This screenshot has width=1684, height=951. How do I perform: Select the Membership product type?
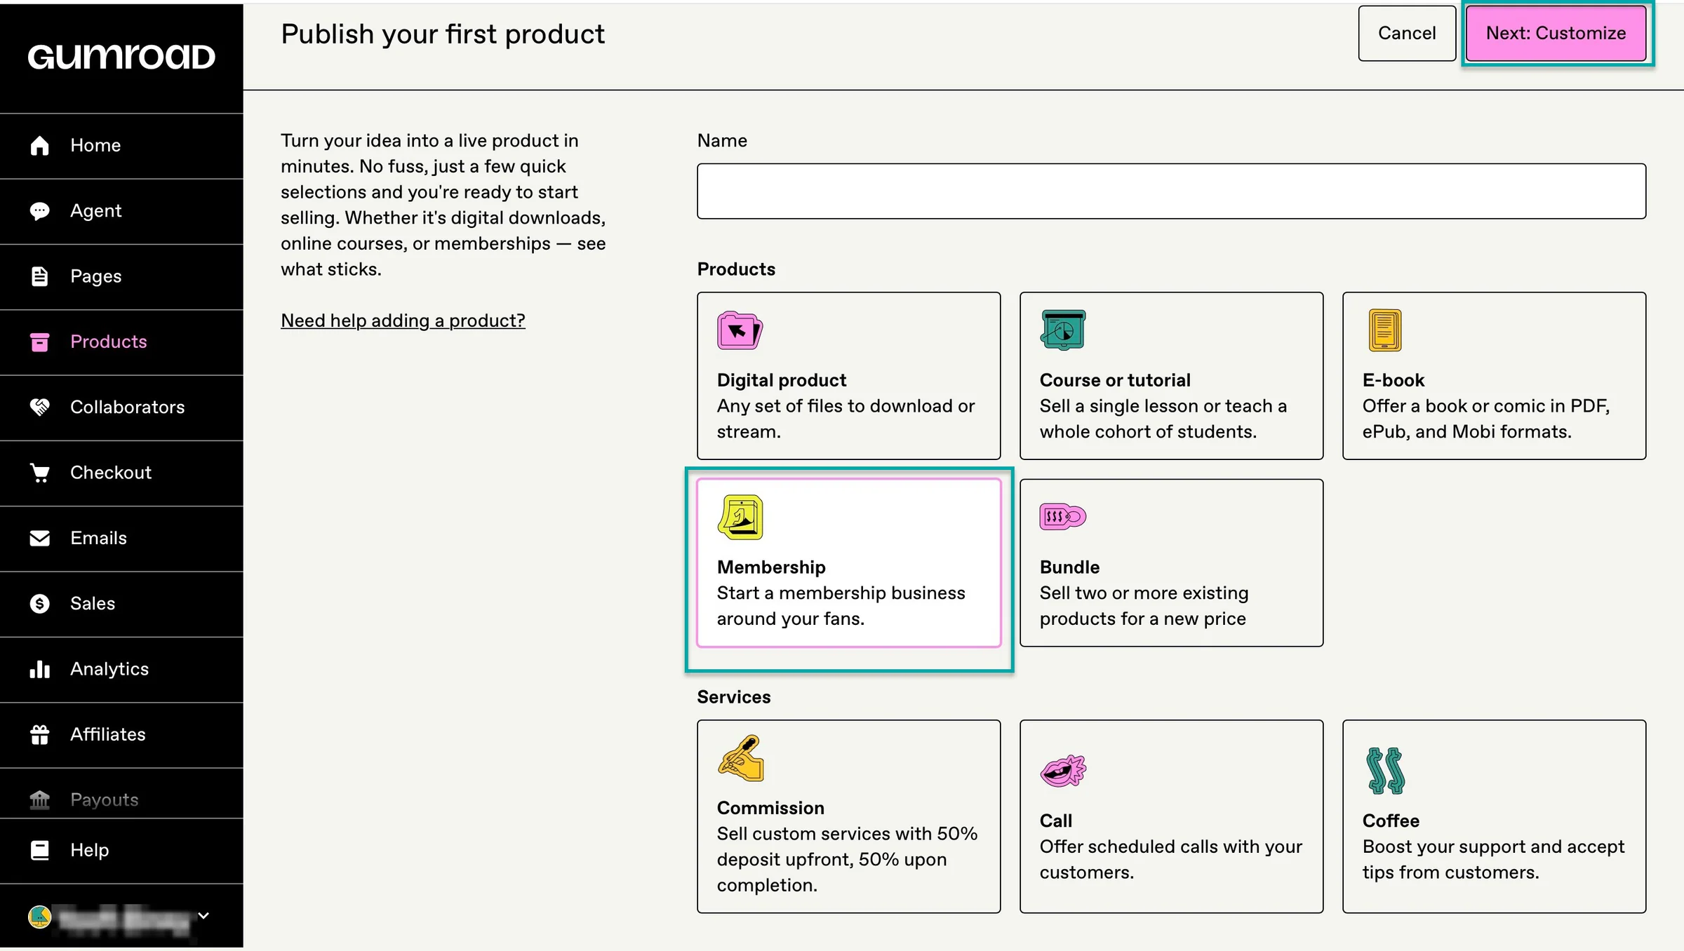[x=848, y=563]
